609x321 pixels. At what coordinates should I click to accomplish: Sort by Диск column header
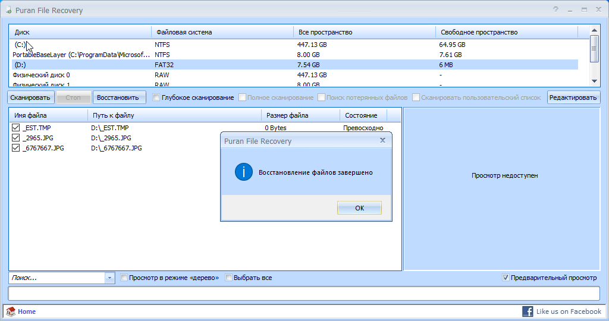pos(80,32)
